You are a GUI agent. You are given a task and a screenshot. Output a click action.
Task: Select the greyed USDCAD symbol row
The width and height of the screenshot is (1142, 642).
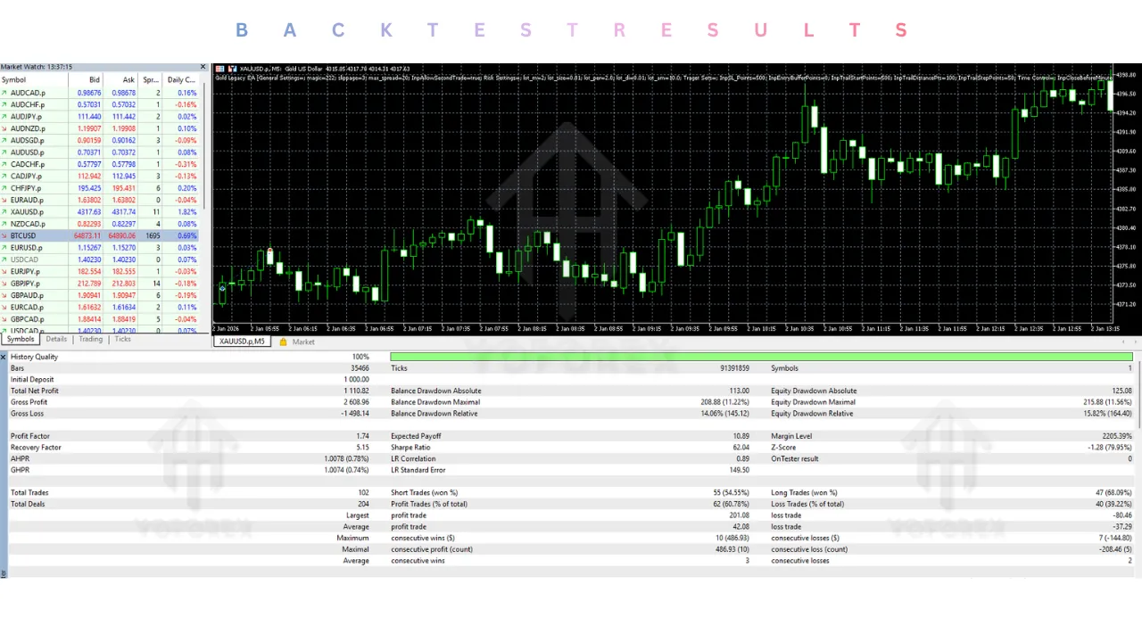(100, 259)
